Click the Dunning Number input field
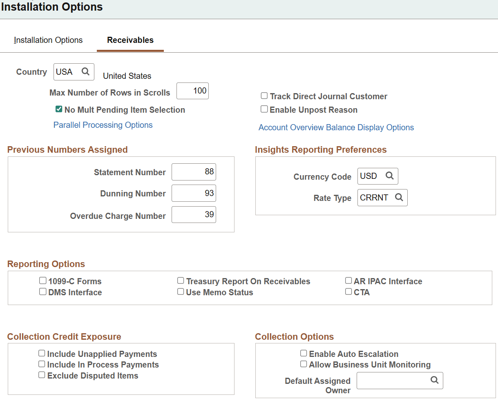498x401 pixels. coord(194,193)
